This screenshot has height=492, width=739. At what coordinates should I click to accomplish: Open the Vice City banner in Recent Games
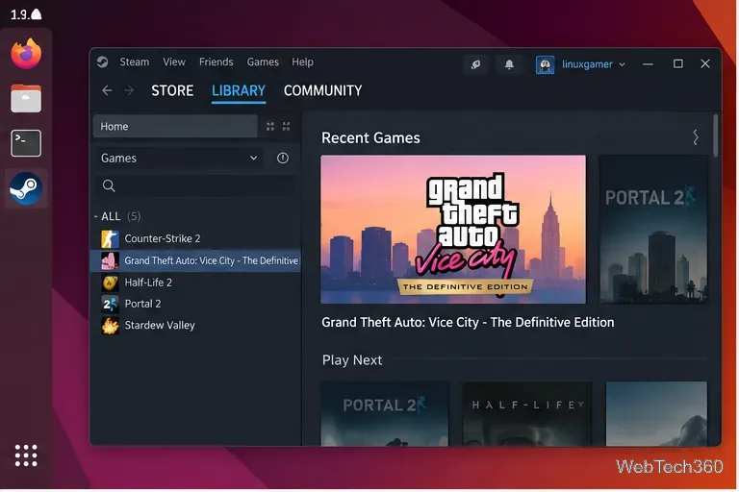453,230
